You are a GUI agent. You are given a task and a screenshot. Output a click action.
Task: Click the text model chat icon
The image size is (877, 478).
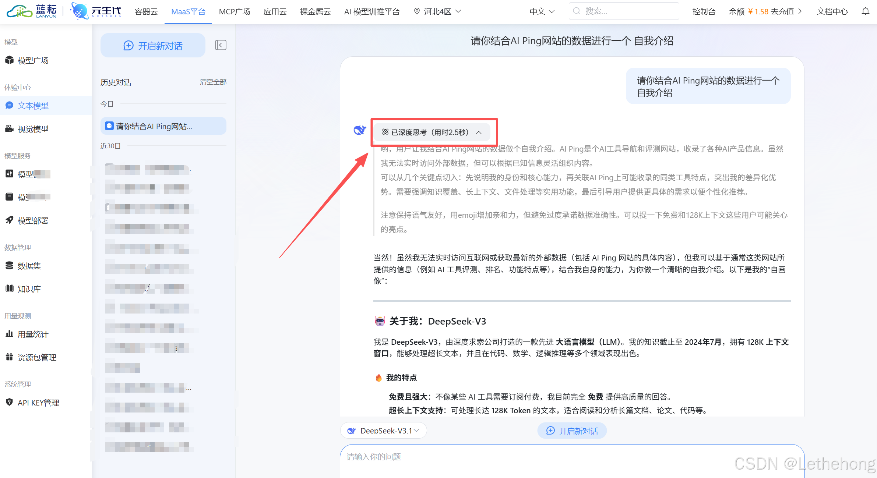pyautogui.click(x=9, y=105)
